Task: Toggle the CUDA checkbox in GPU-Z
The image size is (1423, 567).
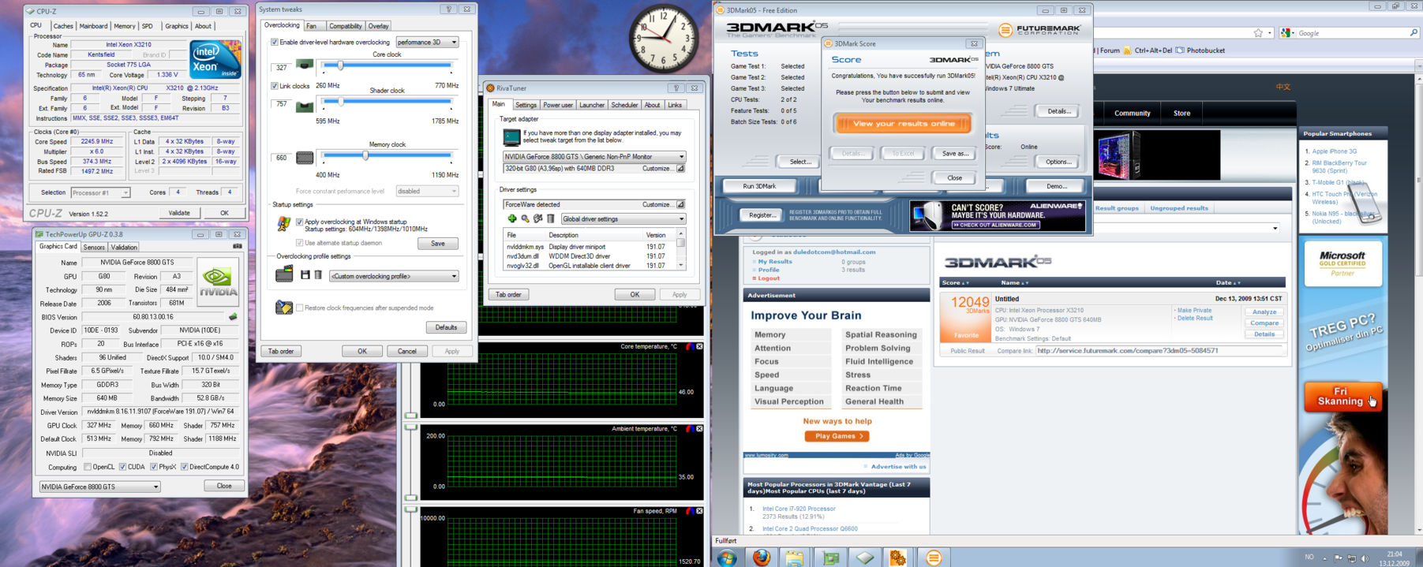Action: pyautogui.click(x=122, y=468)
